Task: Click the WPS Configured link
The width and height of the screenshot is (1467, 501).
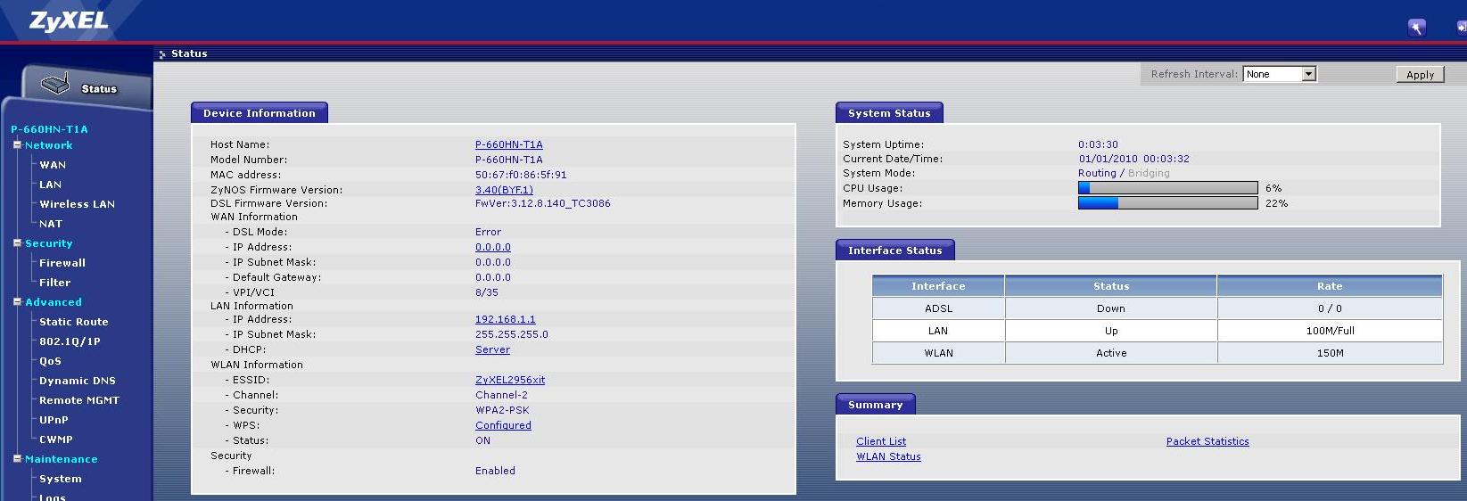Action: coord(503,425)
